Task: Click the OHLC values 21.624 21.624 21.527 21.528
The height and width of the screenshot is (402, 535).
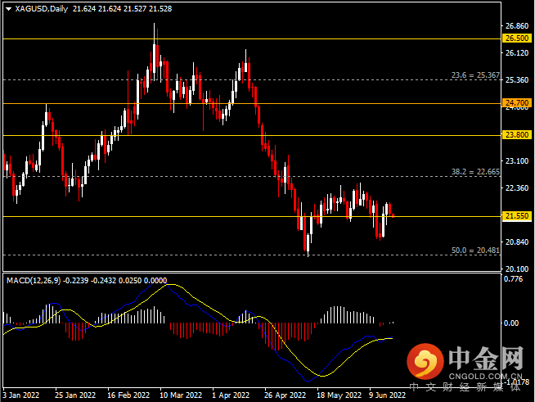Action: pyautogui.click(x=122, y=9)
